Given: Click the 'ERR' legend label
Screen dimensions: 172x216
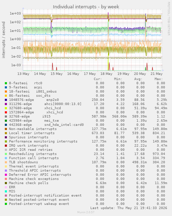Looking at the screenshot, I should pos(12,187).
